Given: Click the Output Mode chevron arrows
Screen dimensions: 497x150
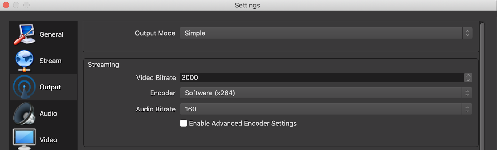Looking at the screenshot, I should click(467, 33).
